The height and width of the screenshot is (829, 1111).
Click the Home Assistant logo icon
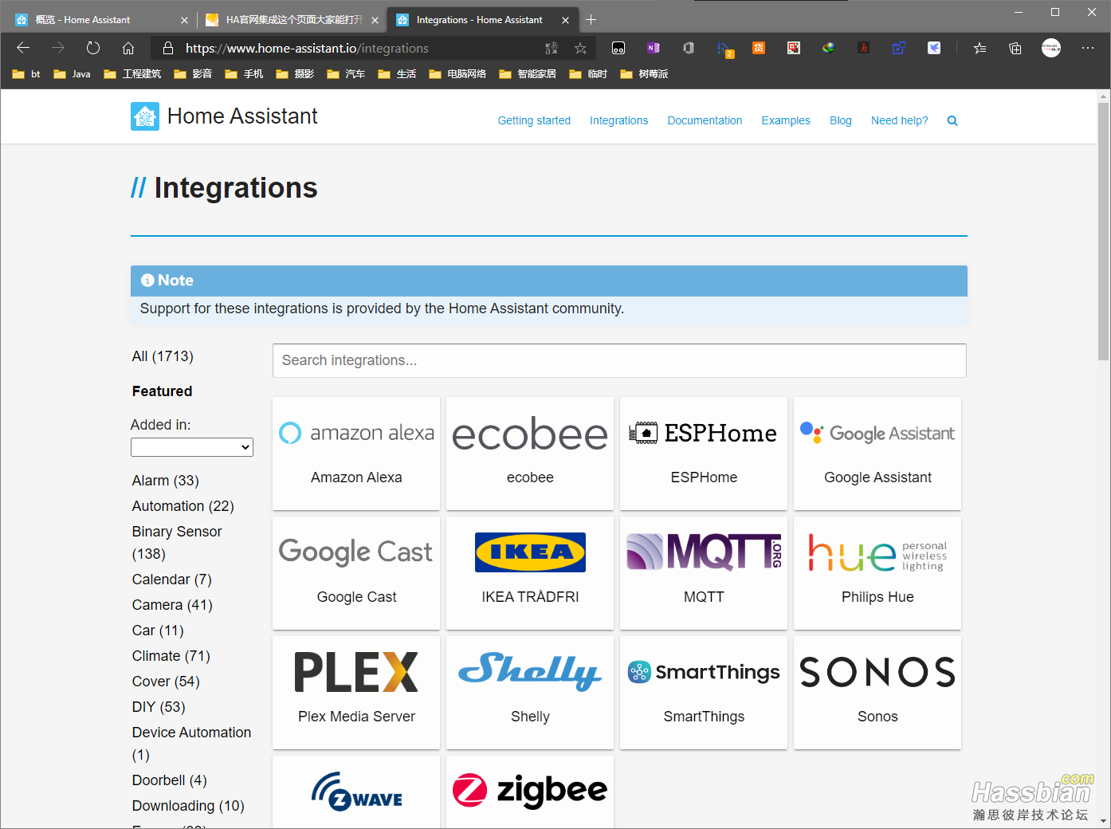[x=145, y=116]
